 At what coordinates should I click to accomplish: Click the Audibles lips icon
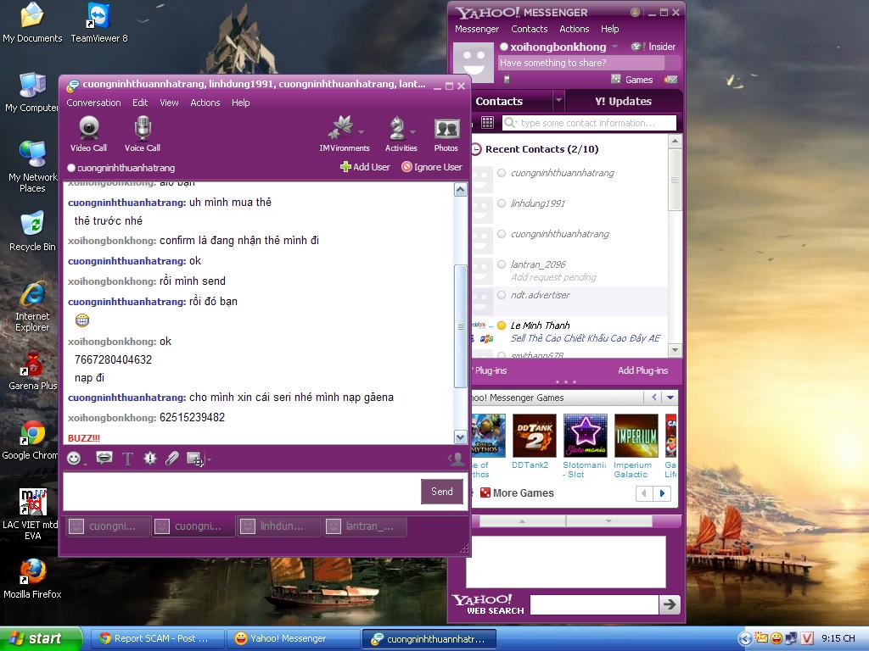(x=104, y=459)
